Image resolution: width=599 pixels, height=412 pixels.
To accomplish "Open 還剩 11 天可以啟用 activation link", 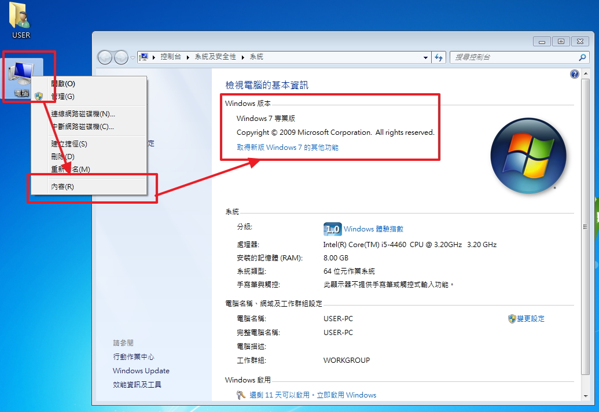I will click(313, 395).
